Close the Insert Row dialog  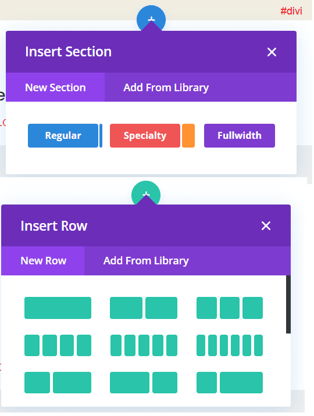[266, 226]
